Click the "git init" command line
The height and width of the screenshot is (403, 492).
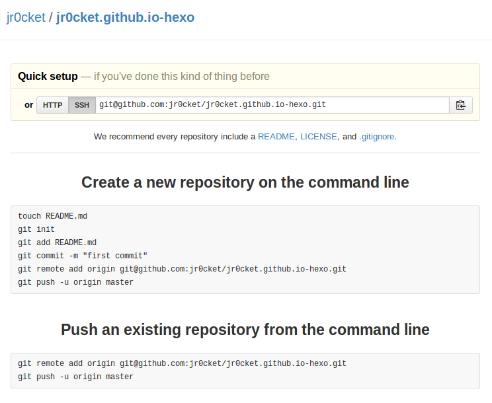coord(36,229)
